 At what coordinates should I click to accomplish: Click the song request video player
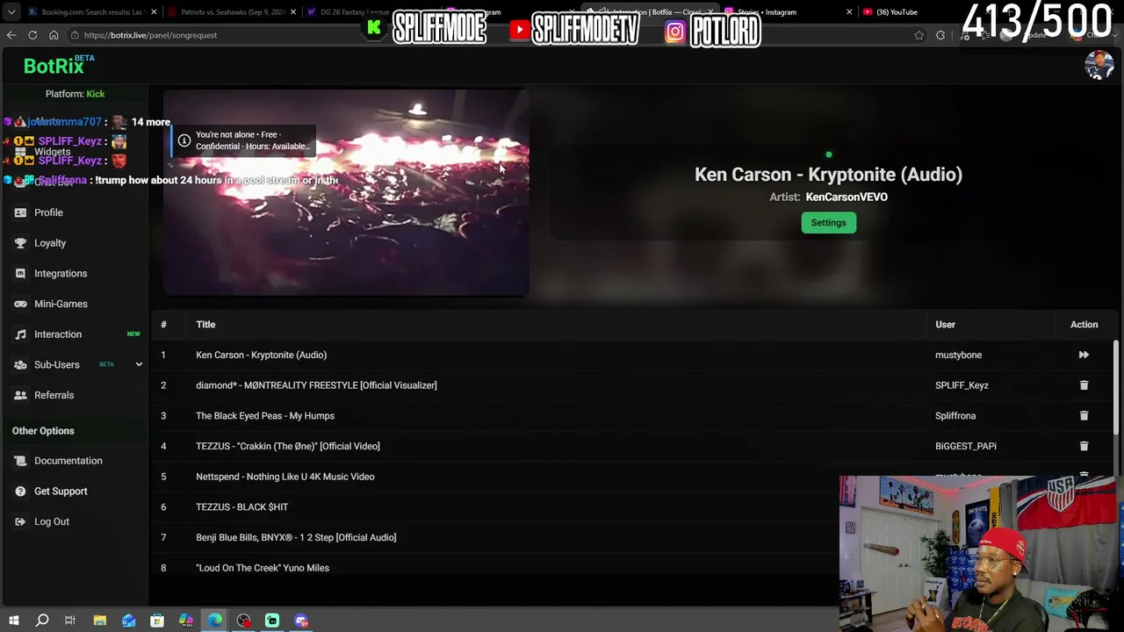(346, 192)
